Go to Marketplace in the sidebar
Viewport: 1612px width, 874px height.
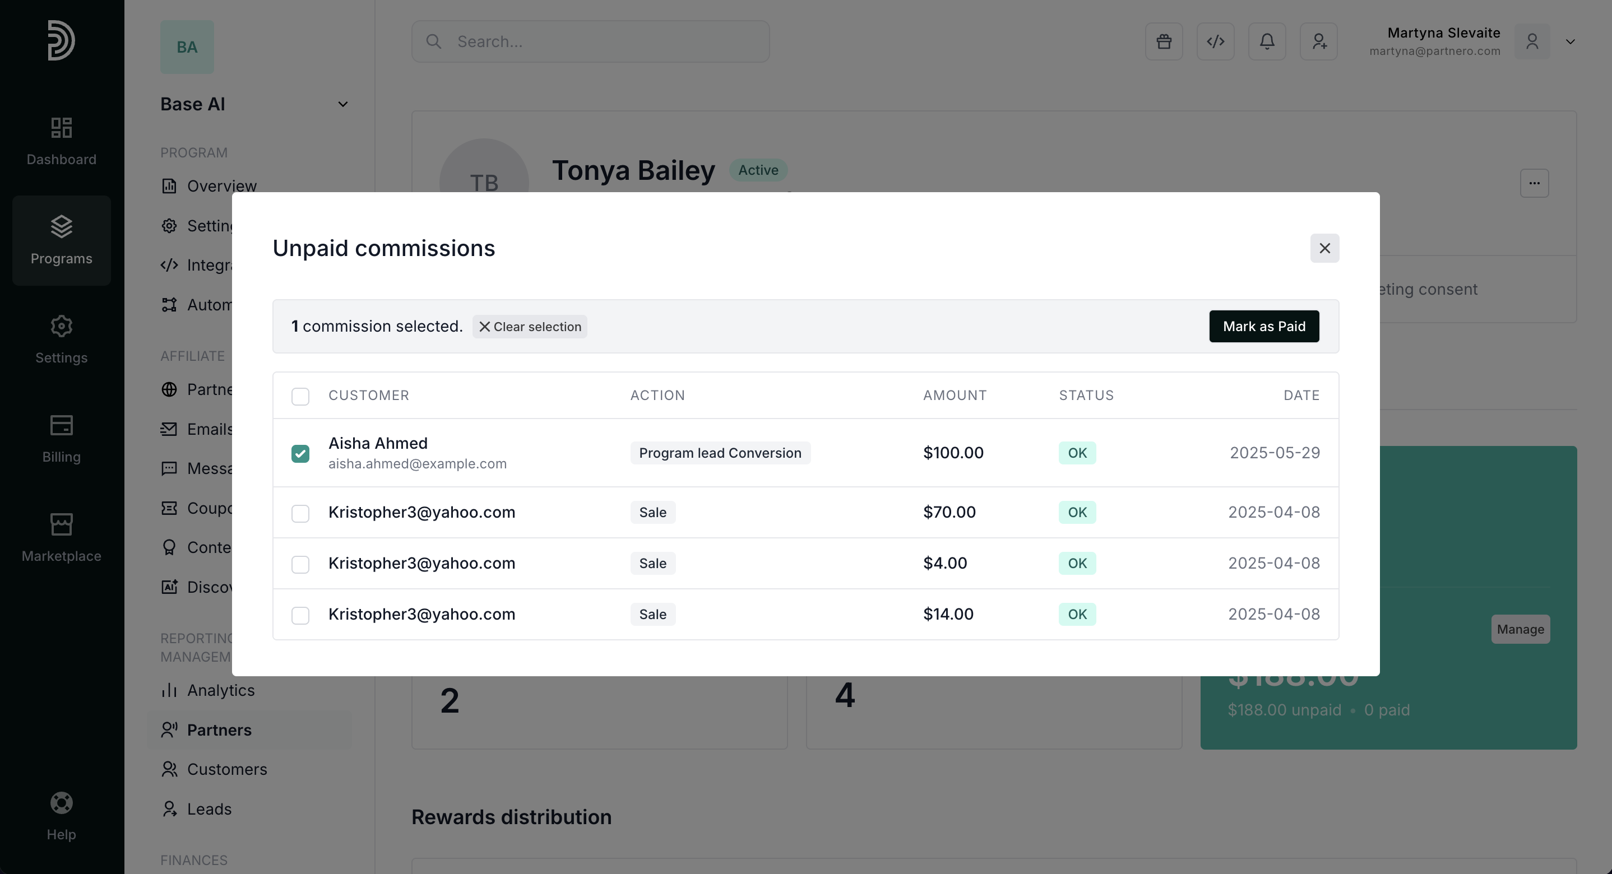(61, 537)
